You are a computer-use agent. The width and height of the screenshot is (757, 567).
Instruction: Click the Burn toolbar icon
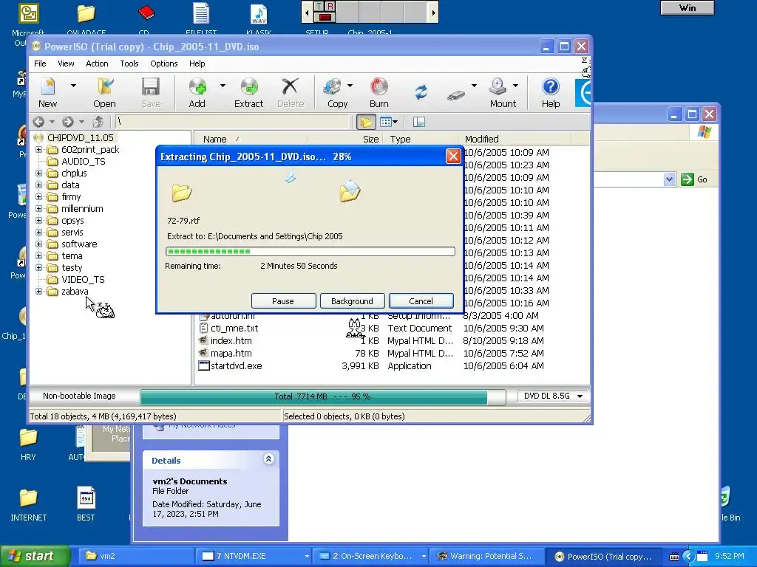click(379, 92)
